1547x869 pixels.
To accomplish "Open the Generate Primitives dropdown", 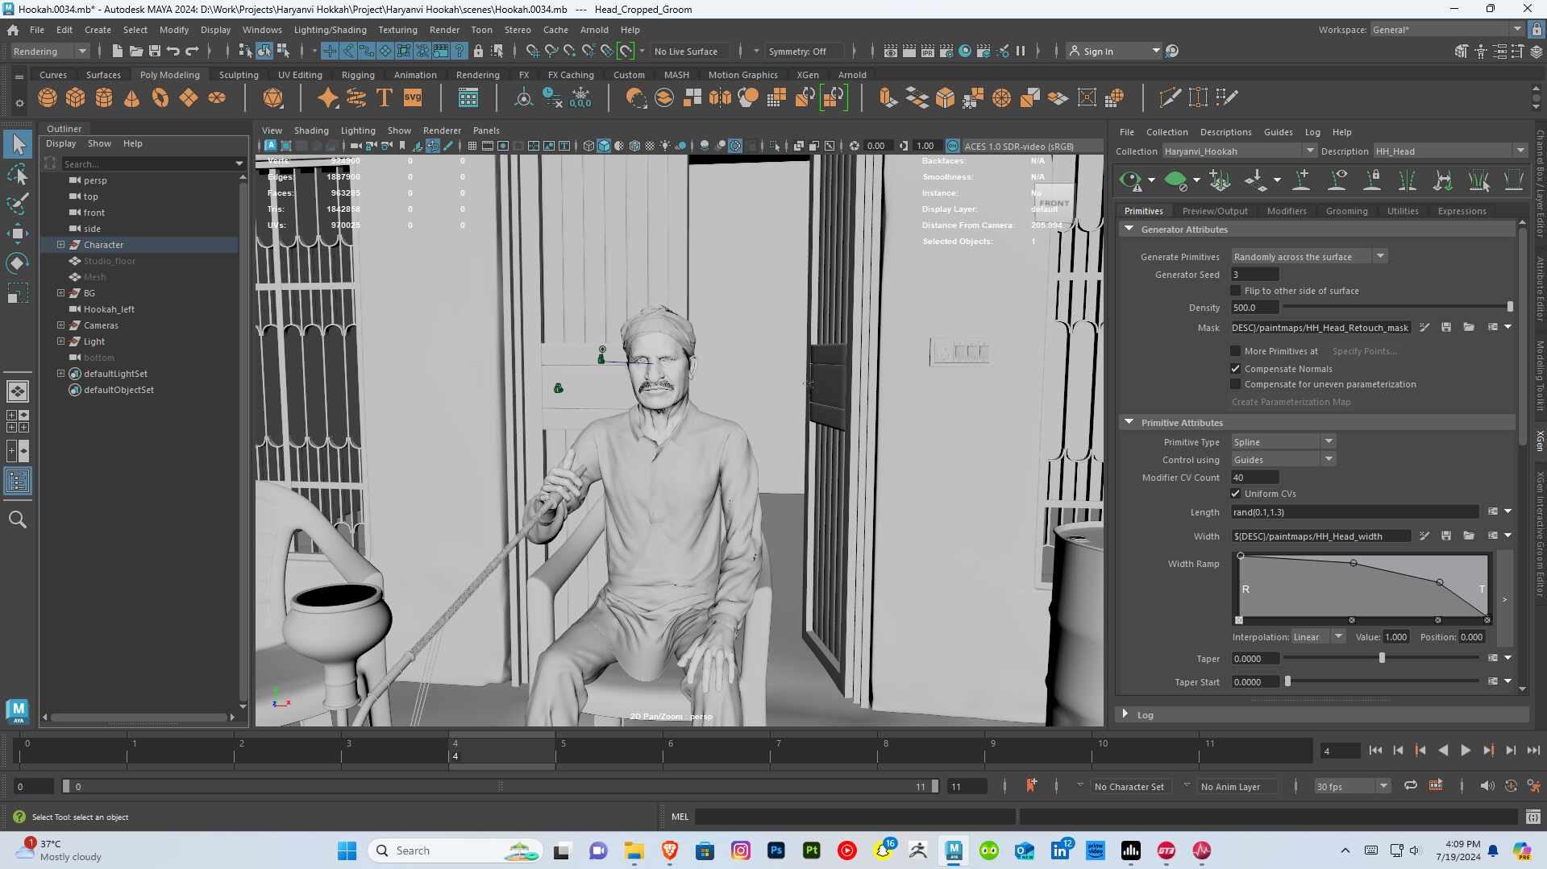I will click(1308, 257).
